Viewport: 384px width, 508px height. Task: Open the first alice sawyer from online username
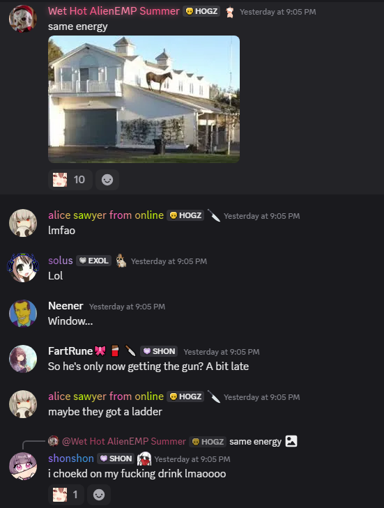tap(106, 215)
